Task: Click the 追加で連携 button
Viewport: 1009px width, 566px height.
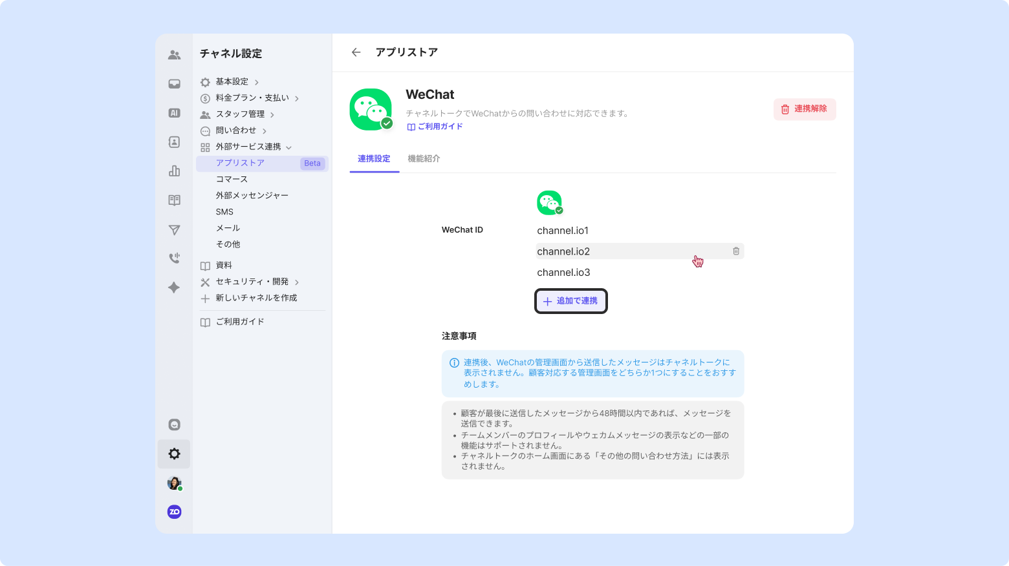Action: [x=570, y=301]
